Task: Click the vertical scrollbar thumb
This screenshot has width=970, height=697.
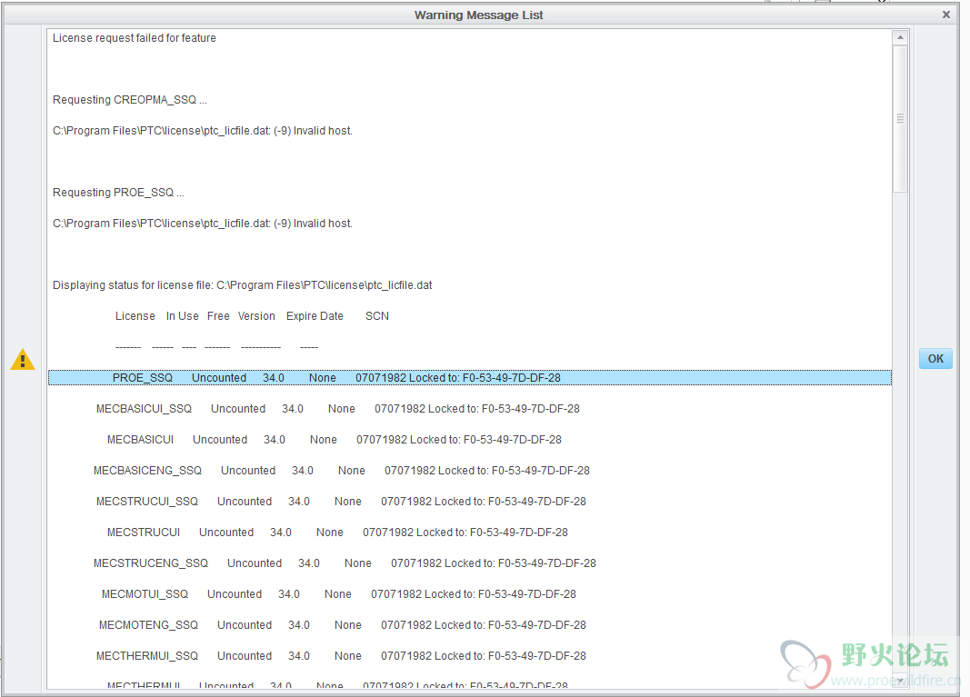Action: tap(900, 119)
